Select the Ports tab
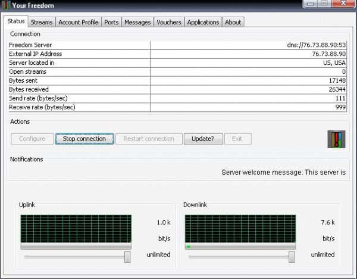Viewport: 357px width, 279px height. tap(111, 22)
